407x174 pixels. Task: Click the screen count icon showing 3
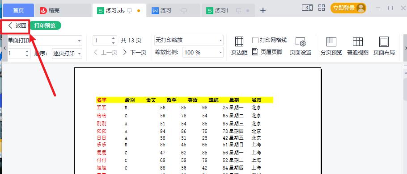coord(307,8)
